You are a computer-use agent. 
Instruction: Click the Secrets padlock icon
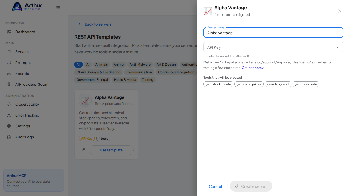(x=9, y=73)
